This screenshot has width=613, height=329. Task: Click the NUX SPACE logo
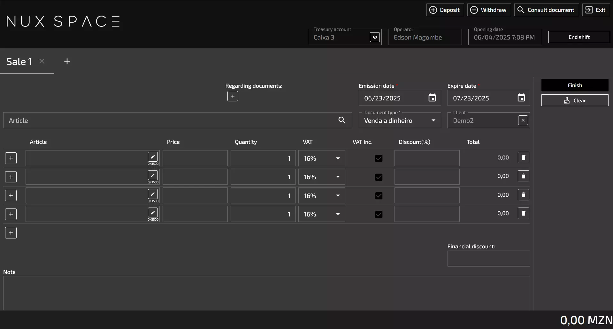point(63,21)
